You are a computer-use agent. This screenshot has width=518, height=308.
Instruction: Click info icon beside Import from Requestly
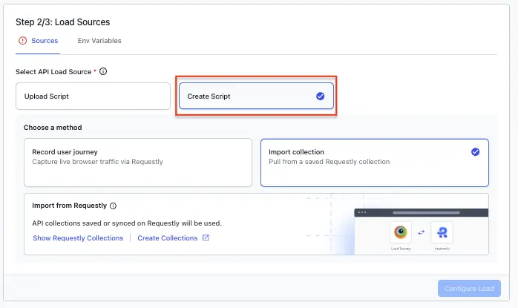(113, 206)
